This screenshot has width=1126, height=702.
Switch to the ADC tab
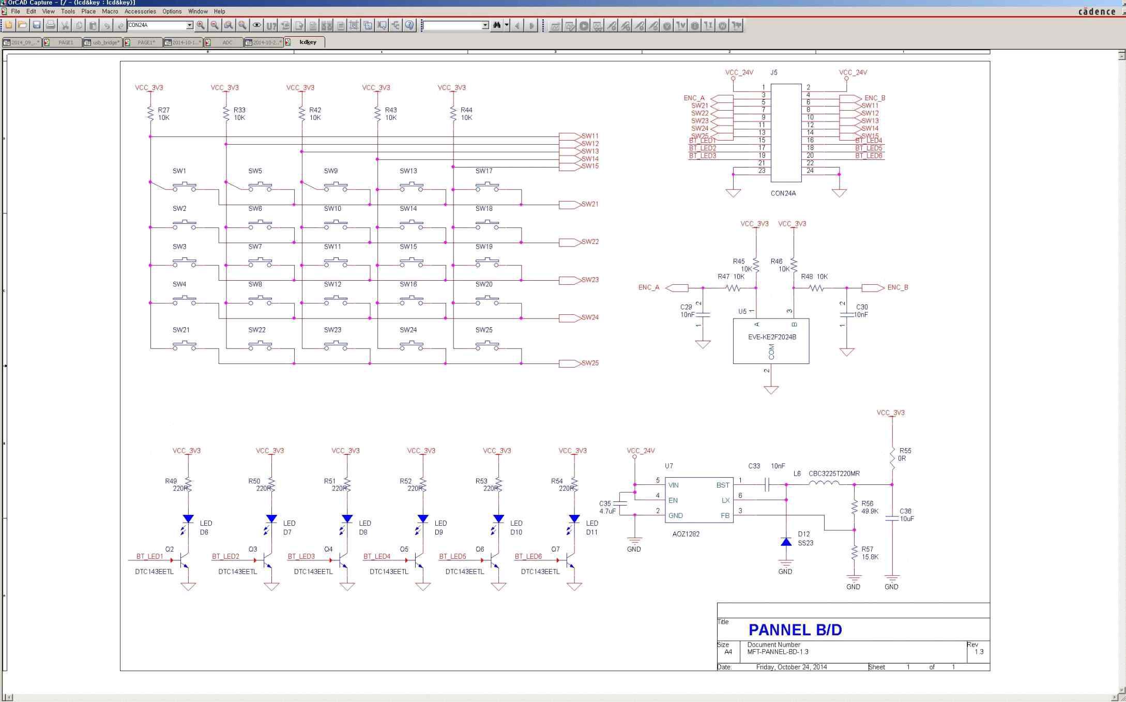[x=223, y=42]
